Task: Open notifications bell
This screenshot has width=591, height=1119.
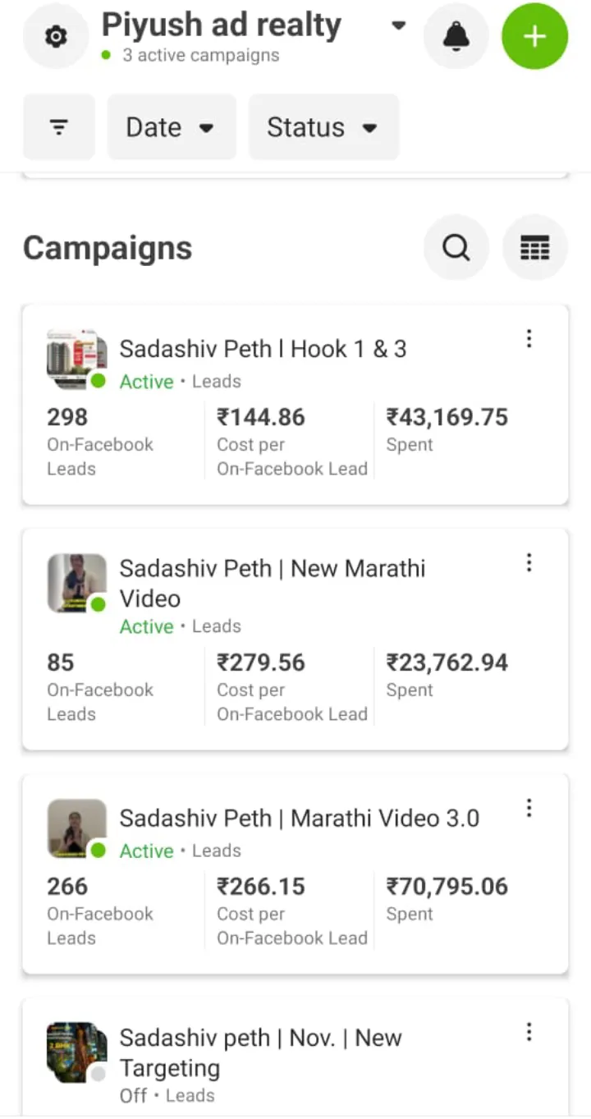Action: pyautogui.click(x=456, y=36)
